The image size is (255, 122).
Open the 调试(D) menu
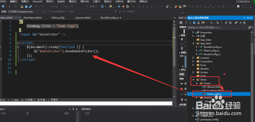(x=73, y=2)
